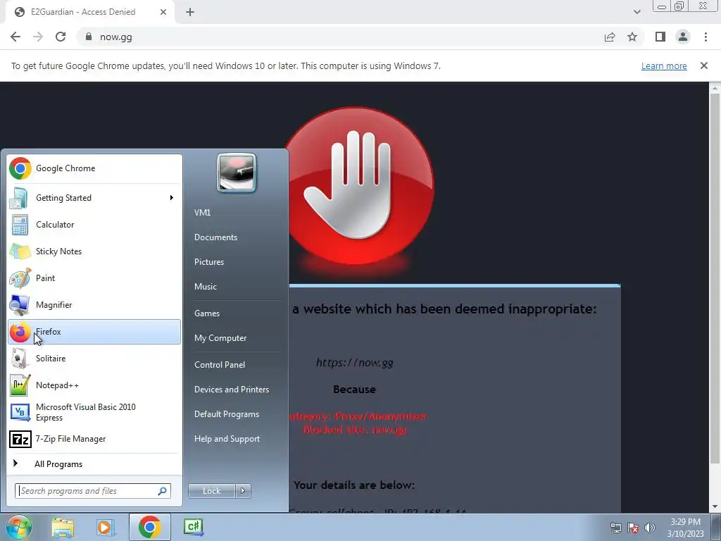Open Chrome profile avatar menu
721x541 pixels.
[683, 37]
